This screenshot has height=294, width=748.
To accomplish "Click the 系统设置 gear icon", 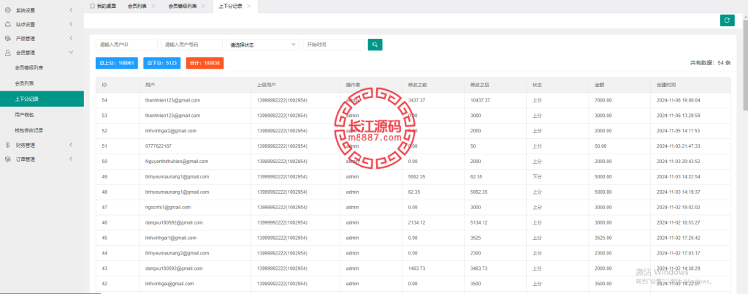I will (7, 10).
